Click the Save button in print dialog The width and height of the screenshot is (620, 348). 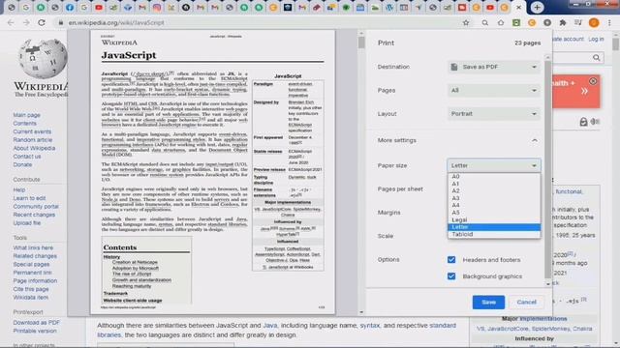pos(488,303)
